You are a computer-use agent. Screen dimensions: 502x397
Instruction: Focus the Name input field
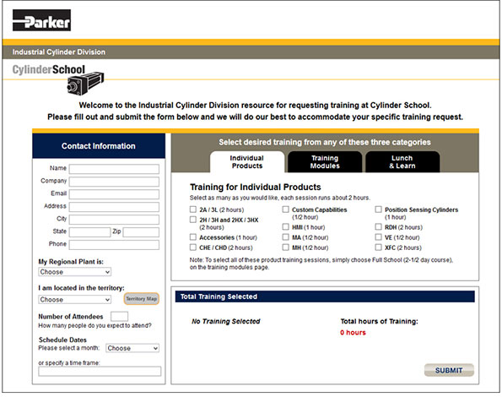coord(114,169)
